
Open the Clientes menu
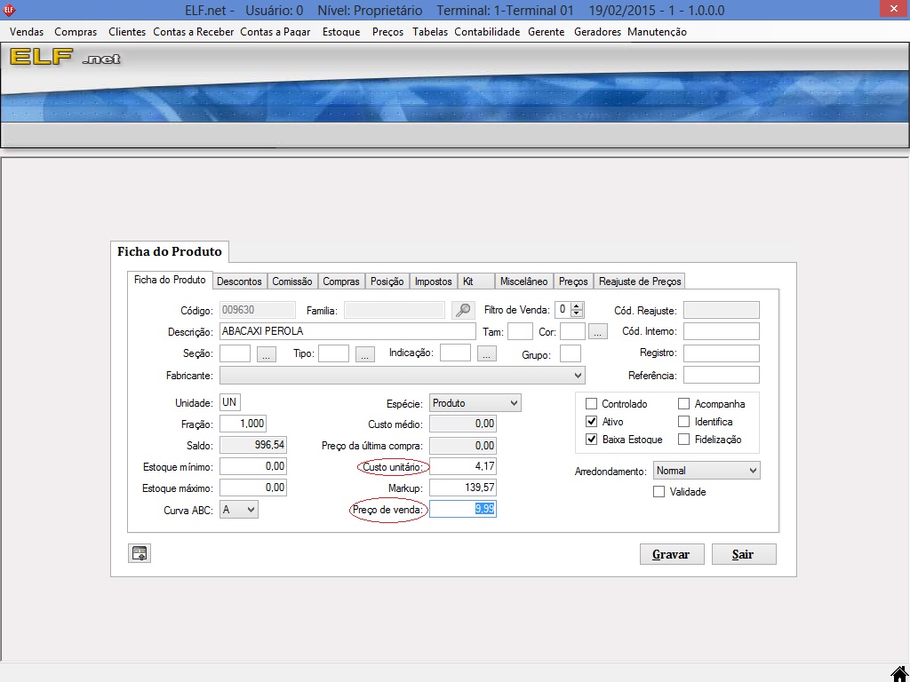tap(127, 32)
